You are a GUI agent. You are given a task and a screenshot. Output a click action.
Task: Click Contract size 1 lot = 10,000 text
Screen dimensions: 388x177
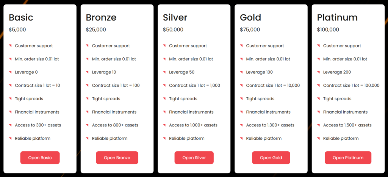tap(273, 85)
